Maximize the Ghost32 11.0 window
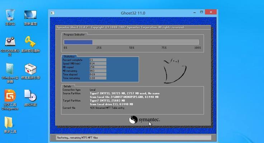This screenshot has width=264, height=143. 202,12
